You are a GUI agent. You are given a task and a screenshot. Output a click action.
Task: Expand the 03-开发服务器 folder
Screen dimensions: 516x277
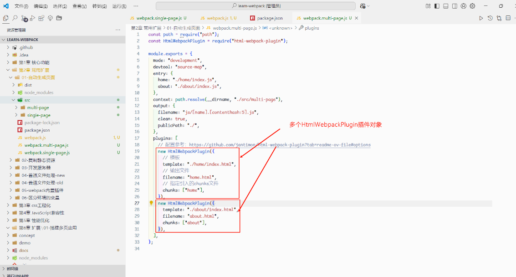62,168
